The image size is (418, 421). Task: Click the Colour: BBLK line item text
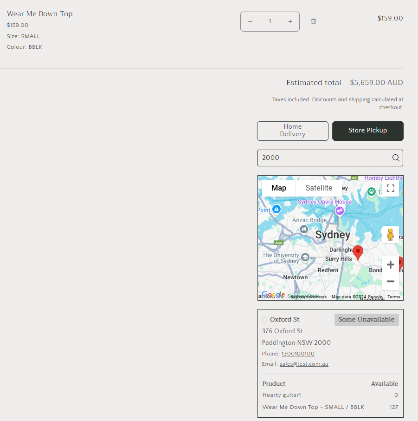click(25, 47)
